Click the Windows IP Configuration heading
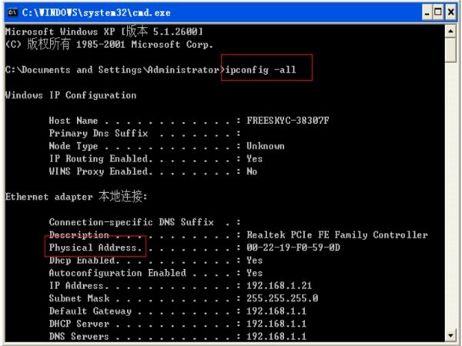The height and width of the screenshot is (346, 462). 71,95
